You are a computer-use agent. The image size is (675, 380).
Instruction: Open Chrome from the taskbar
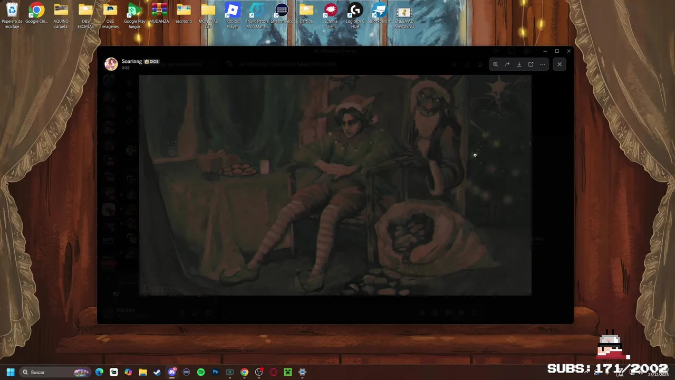point(244,372)
